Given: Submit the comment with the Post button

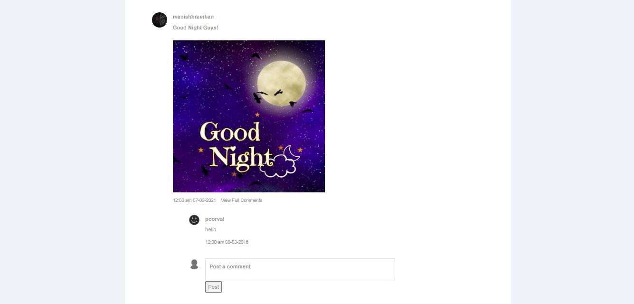Looking at the screenshot, I should click(x=213, y=287).
